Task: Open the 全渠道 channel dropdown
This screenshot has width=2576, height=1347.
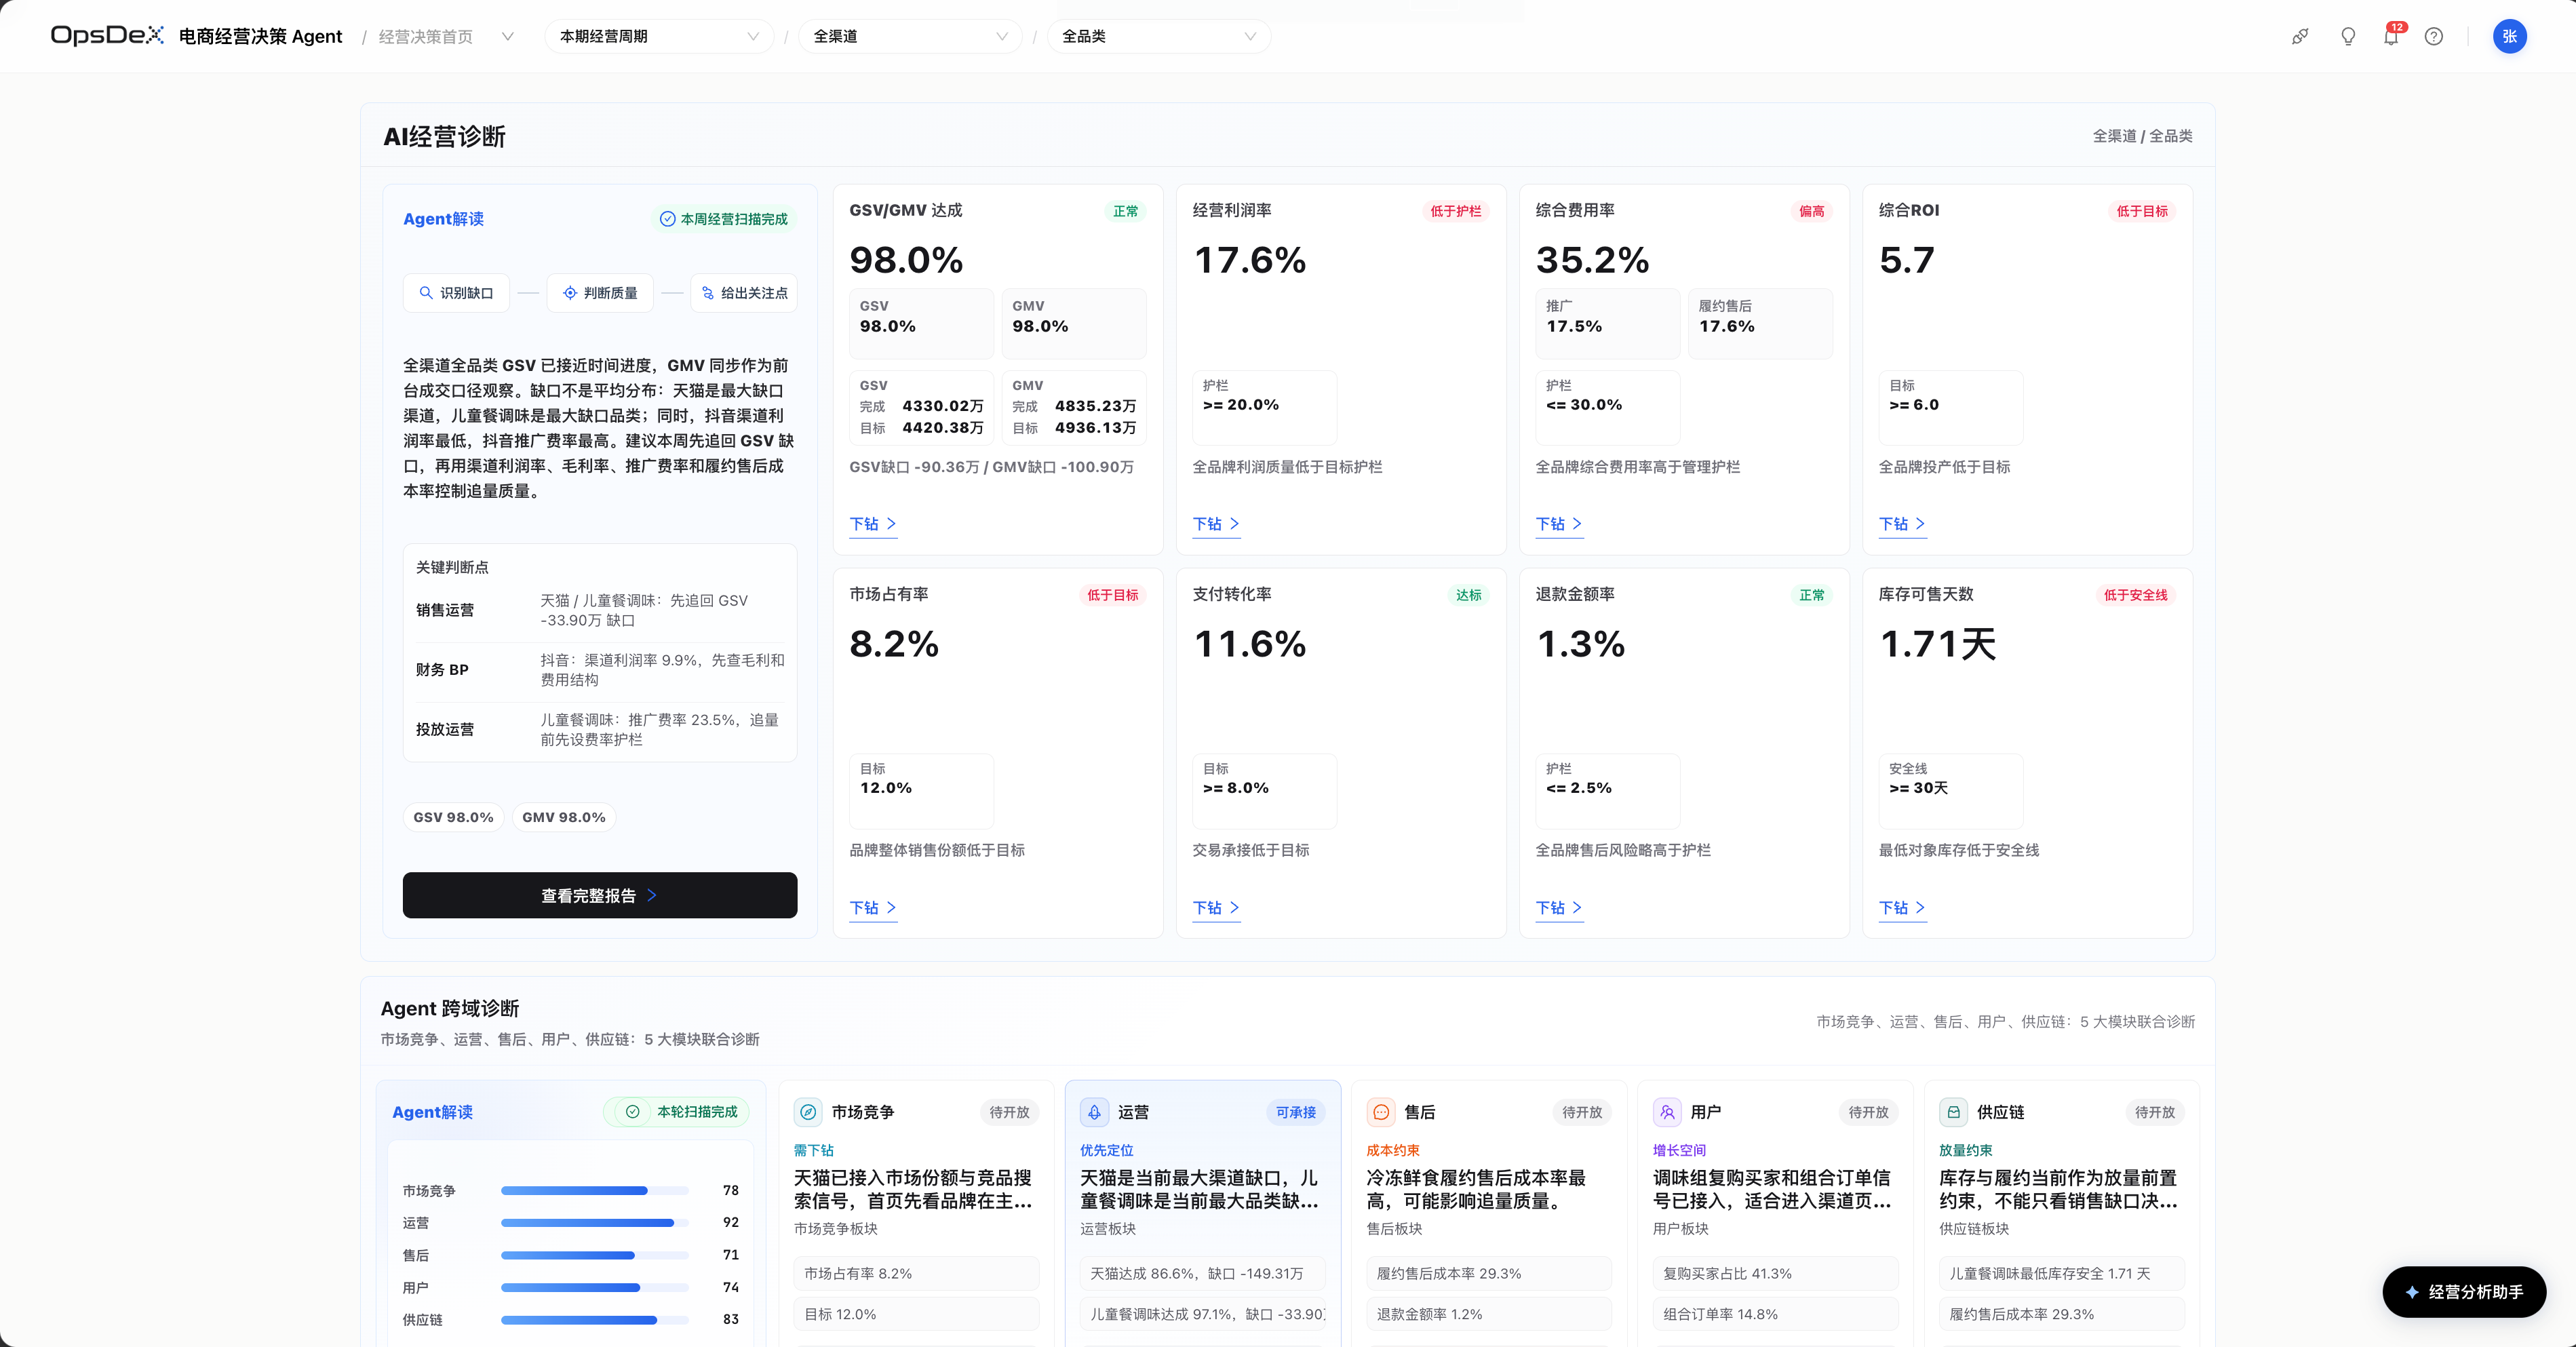Action: 910,36
